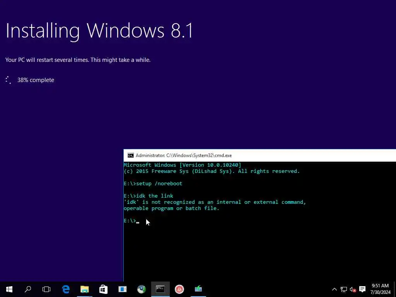
Task: Open the green arrow app on the taskbar
Action: point(198,289)
